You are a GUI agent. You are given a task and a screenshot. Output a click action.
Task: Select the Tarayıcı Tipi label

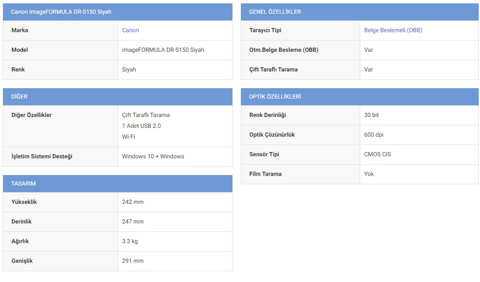265,30
